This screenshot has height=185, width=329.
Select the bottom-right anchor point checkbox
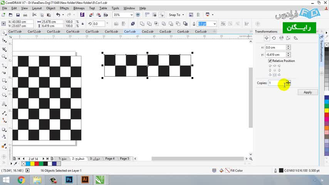(x=279, y=75)
